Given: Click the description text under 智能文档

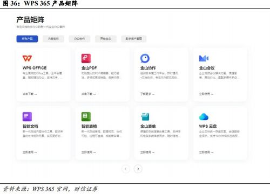Looking at the screenshot, I should click(x=43, y=134).
